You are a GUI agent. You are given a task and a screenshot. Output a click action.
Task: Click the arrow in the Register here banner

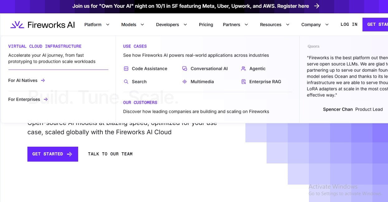click(317, 6)
